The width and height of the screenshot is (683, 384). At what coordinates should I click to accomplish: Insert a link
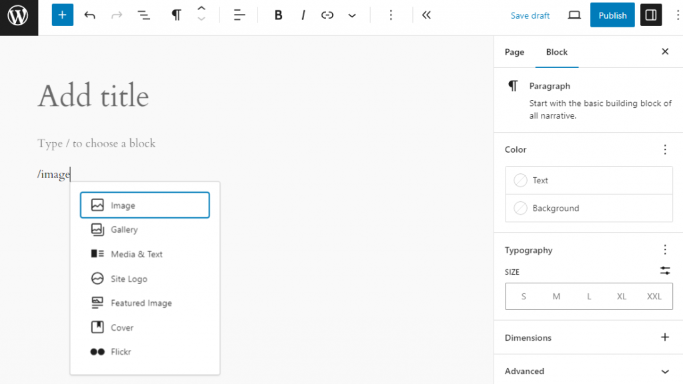(327, 15)
